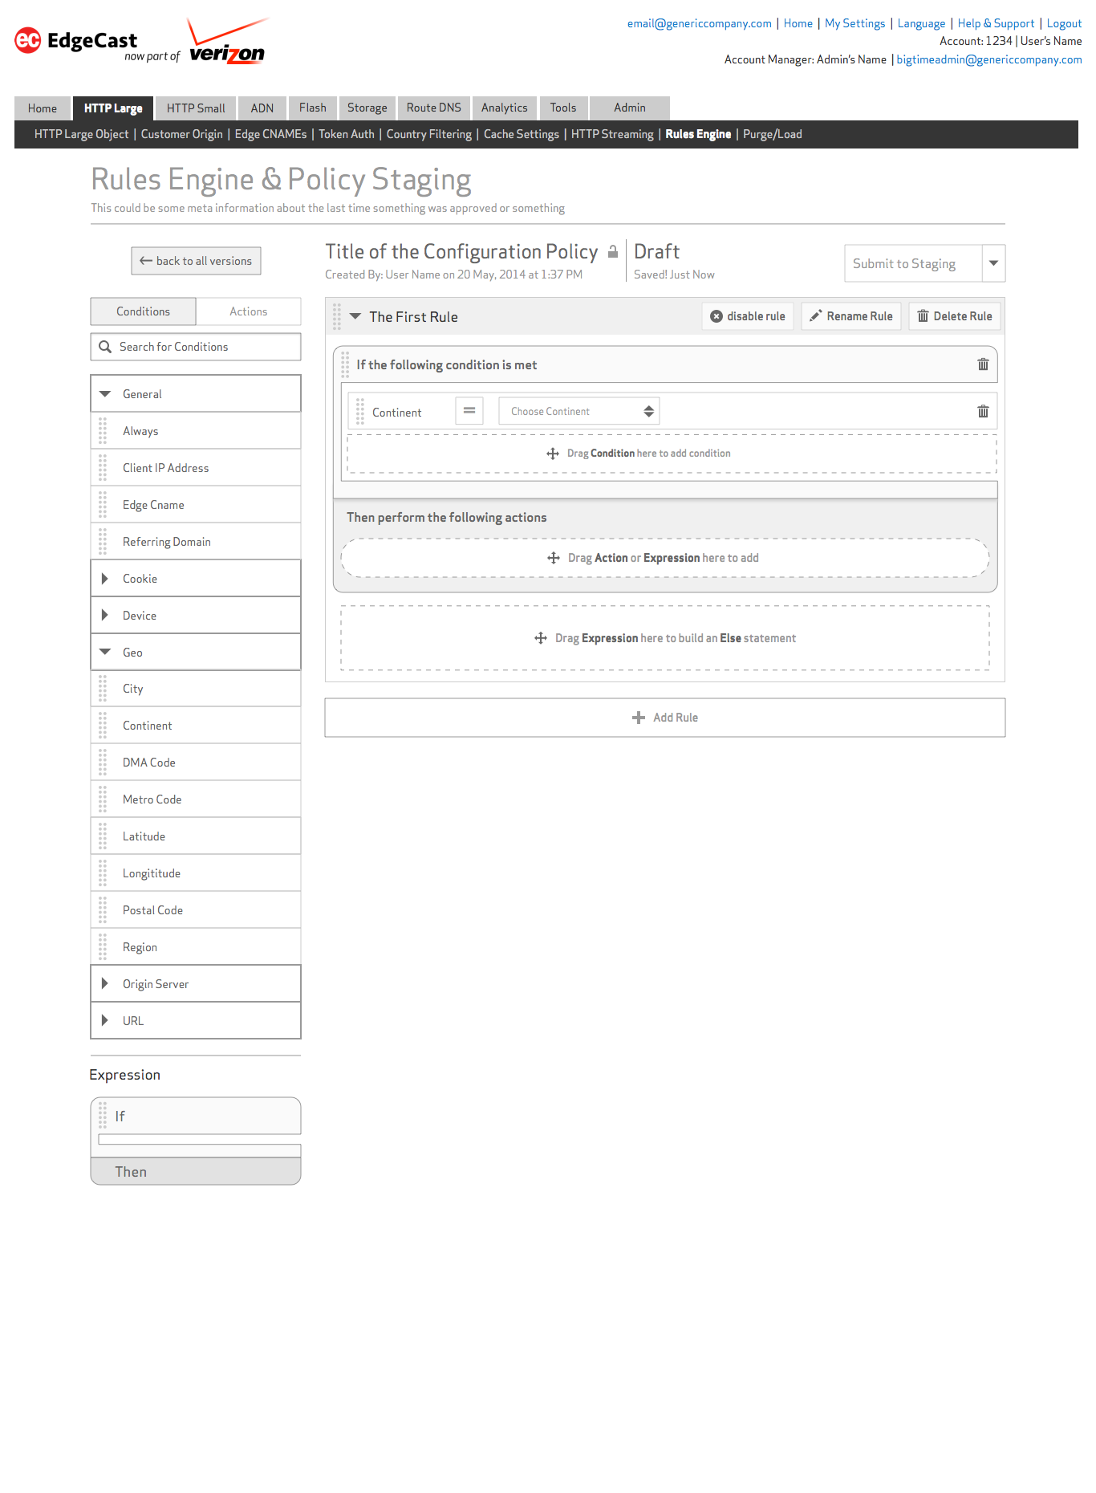Open the Submit to Staging arrow dropdown
This screenshot has width=1096, height=1493.
(993, 263)
